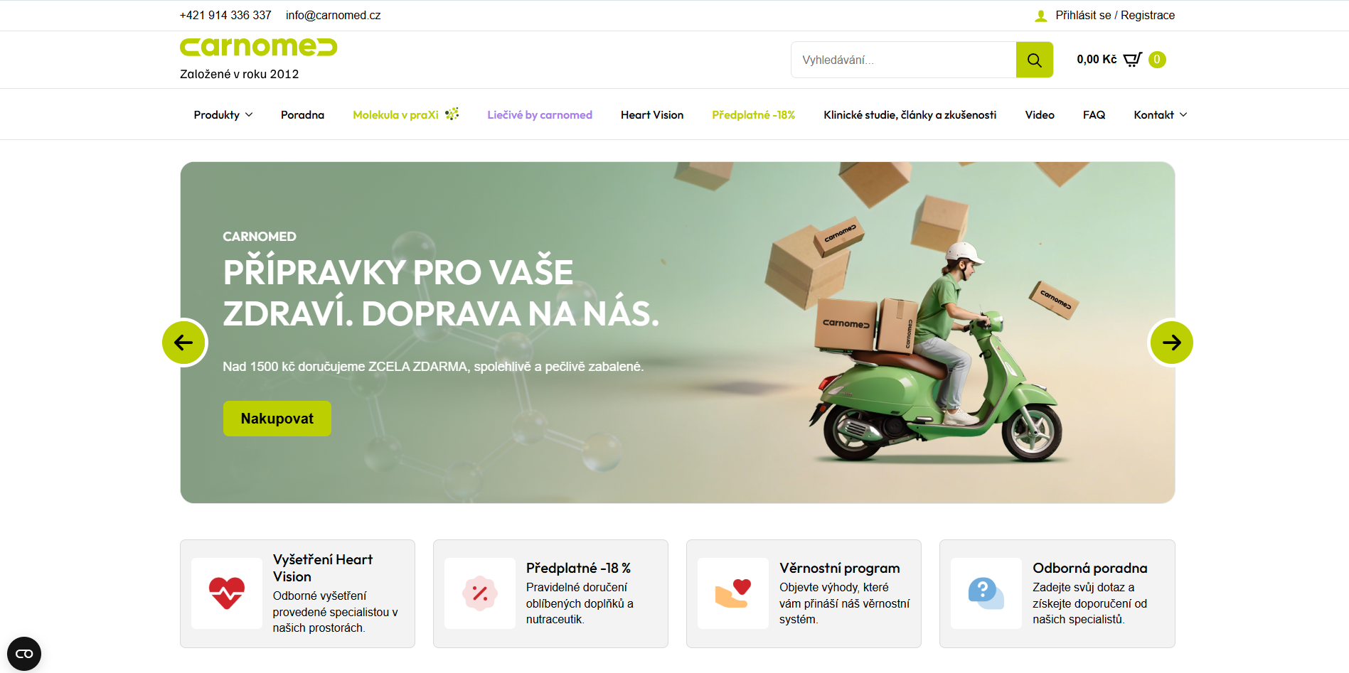
Task: Click the user account icon
Action: tap(1041, 16)
